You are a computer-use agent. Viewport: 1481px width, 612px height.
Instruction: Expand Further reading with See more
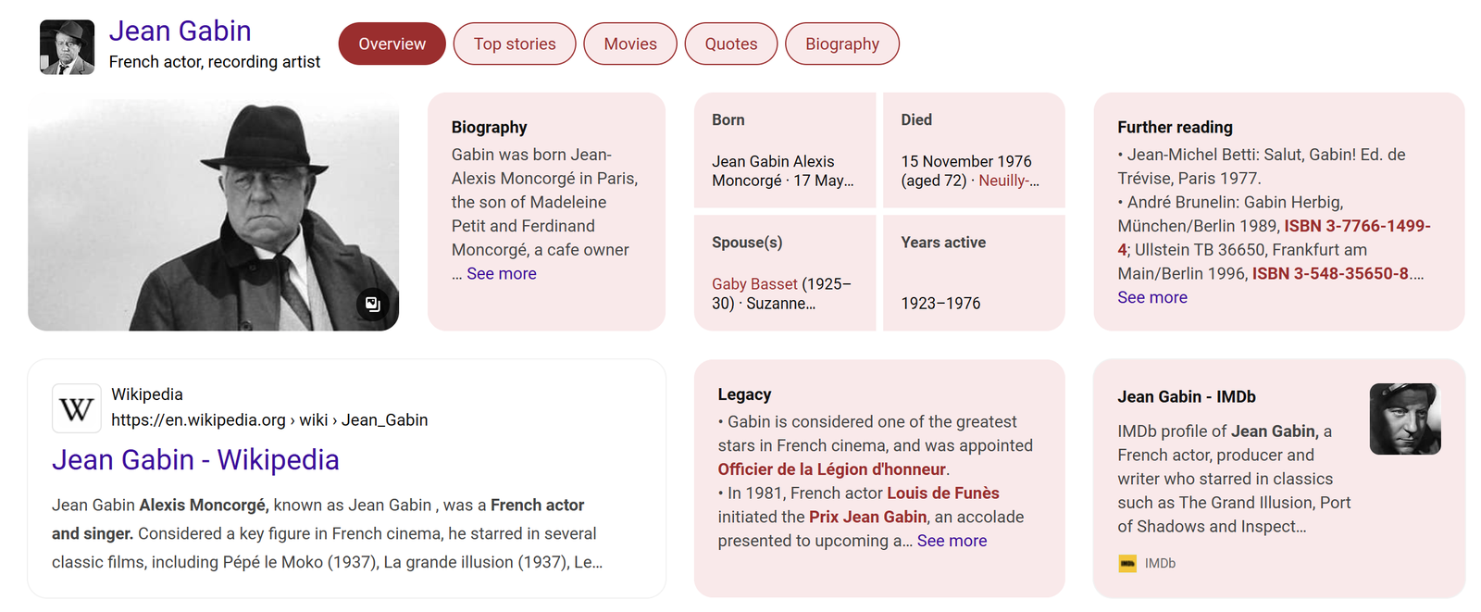[x=1151, y=297]
